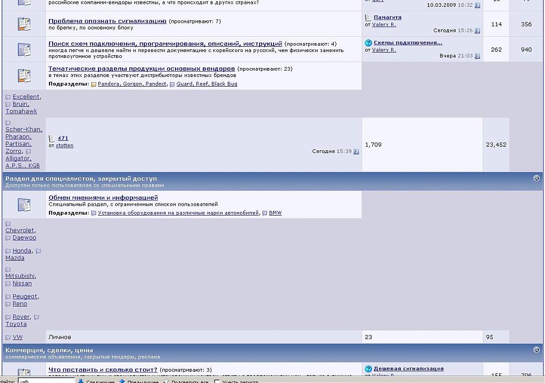The image size is (545, 383).
Task: Click the 23,452 posts count
Action: tap(496, 144)
